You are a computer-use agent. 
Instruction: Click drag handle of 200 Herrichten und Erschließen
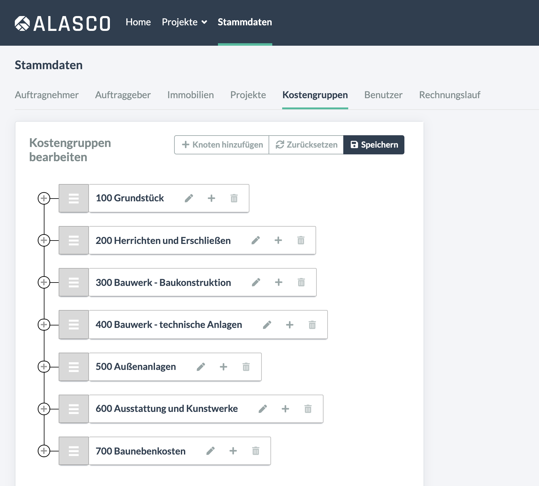pos(74,240)
